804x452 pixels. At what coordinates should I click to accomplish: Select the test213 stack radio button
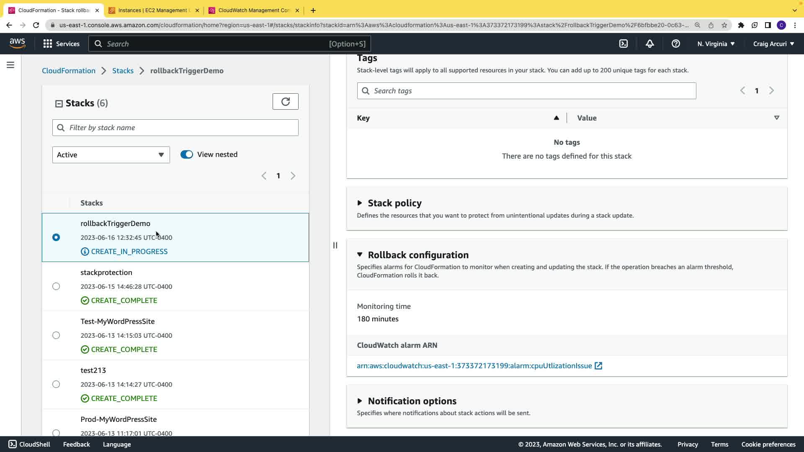pos(56,384)
